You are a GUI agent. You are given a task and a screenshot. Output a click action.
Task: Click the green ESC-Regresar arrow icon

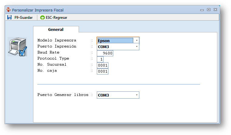42,18
